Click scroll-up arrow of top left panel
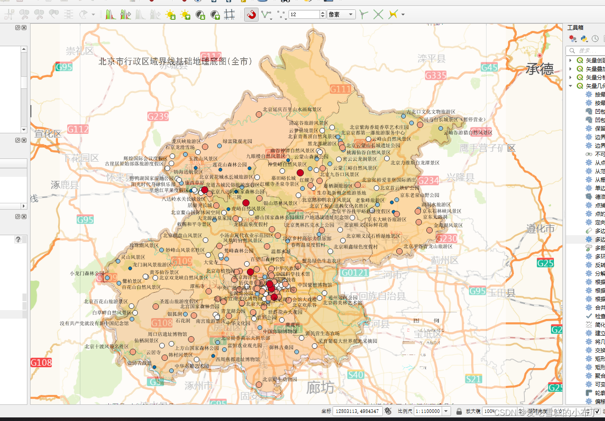 [24, 49]
